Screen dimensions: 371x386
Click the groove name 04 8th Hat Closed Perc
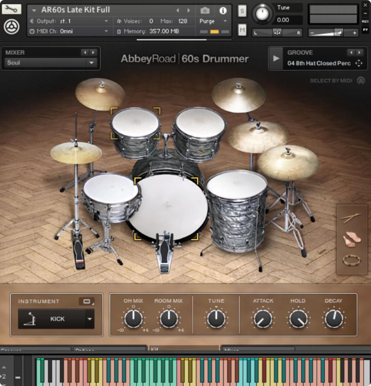pos(319,63)
